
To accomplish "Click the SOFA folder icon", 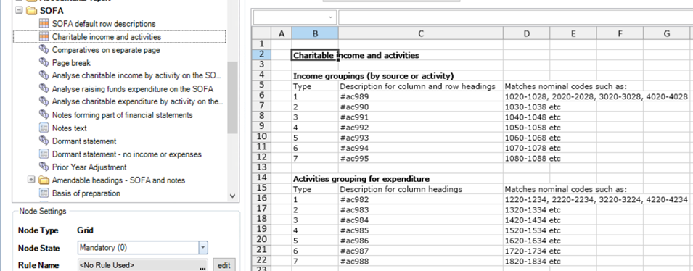I will coord(31,10).
